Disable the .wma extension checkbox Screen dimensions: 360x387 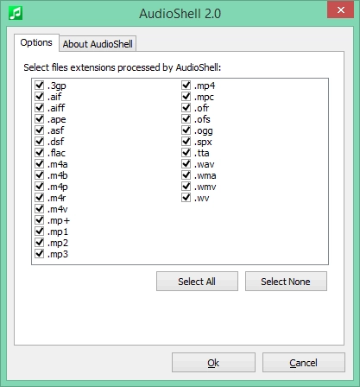(x=186, y=175)
